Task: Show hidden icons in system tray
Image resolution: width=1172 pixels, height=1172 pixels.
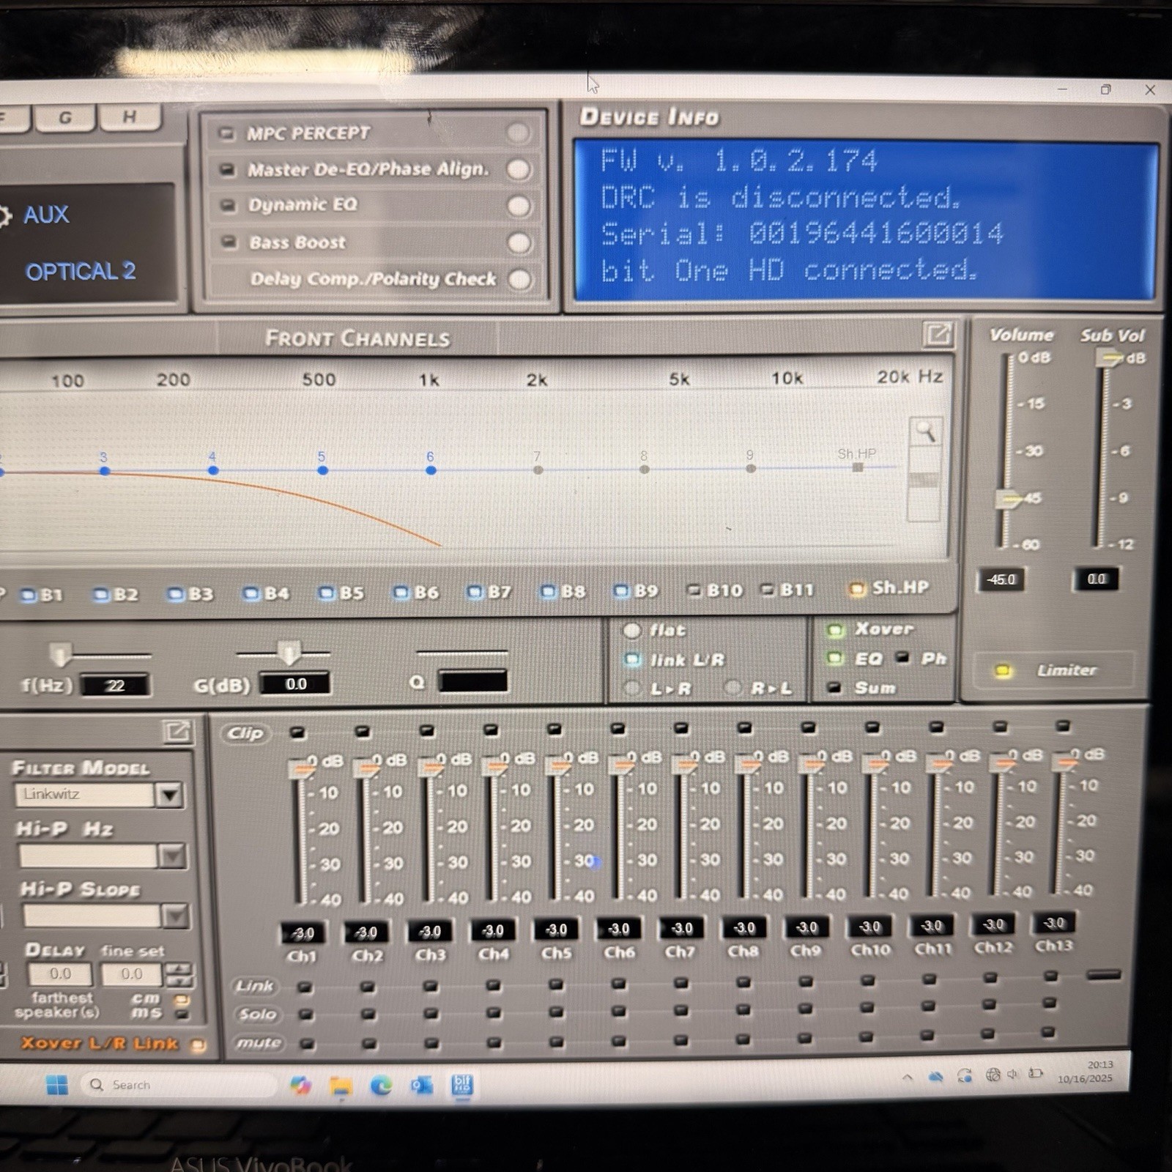Action: 908,1077
